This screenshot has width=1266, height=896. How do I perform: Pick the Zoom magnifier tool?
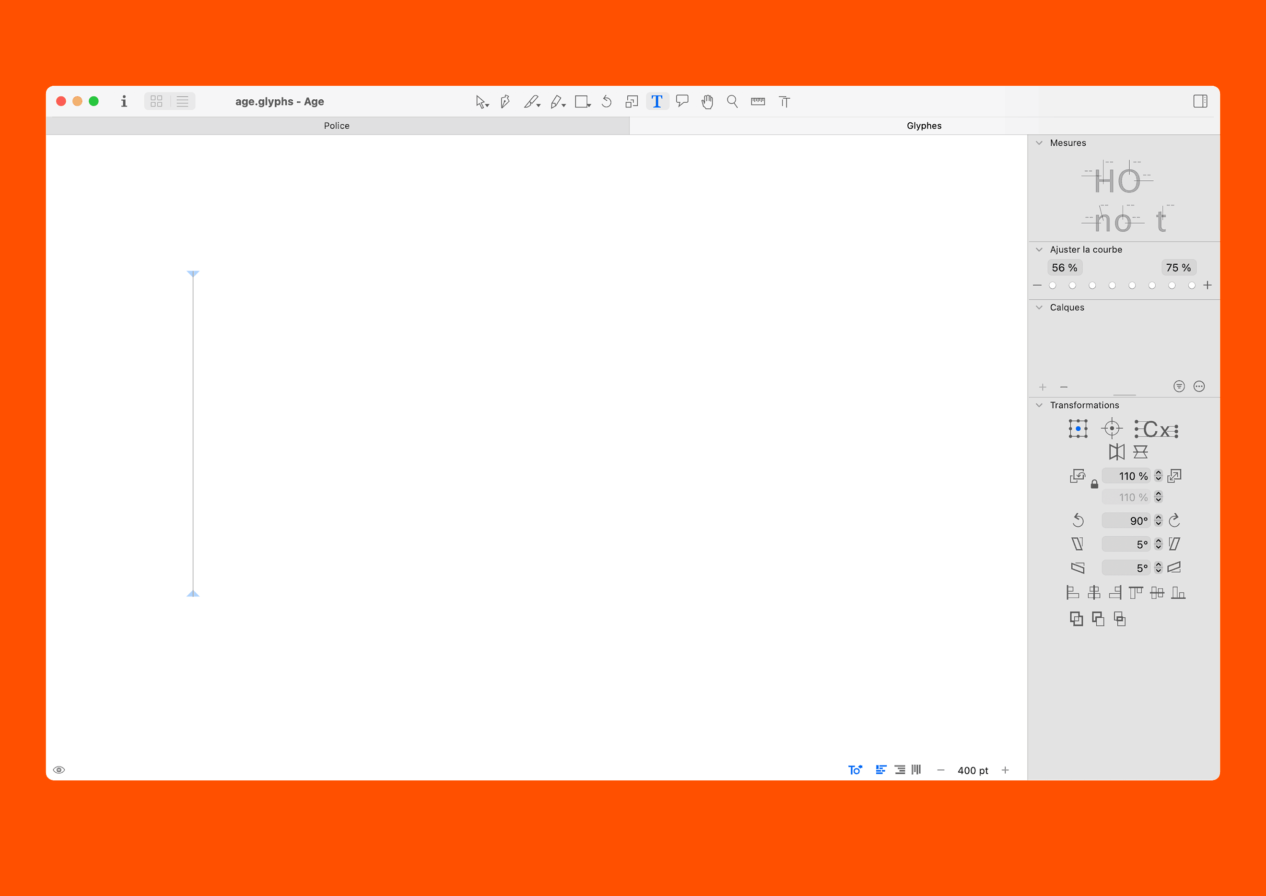(732, 102)
